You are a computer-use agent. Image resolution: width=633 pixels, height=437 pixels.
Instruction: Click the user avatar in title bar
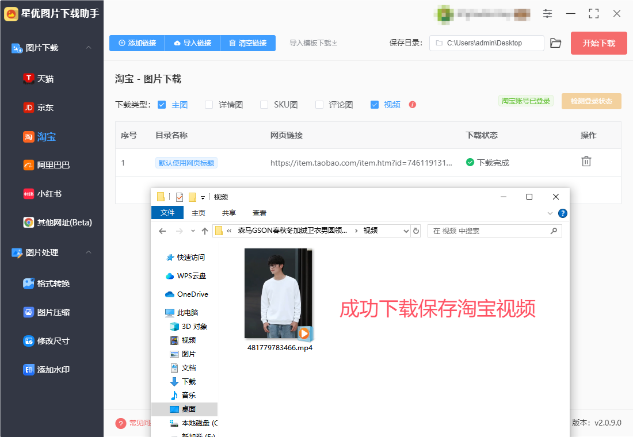[x=444, y=14]
